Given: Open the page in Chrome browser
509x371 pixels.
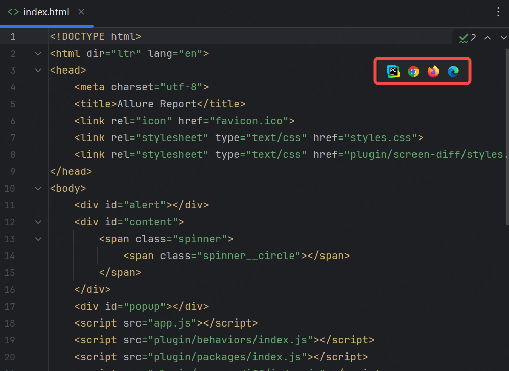Looking at the screenshot, I should tap(413, 72).
